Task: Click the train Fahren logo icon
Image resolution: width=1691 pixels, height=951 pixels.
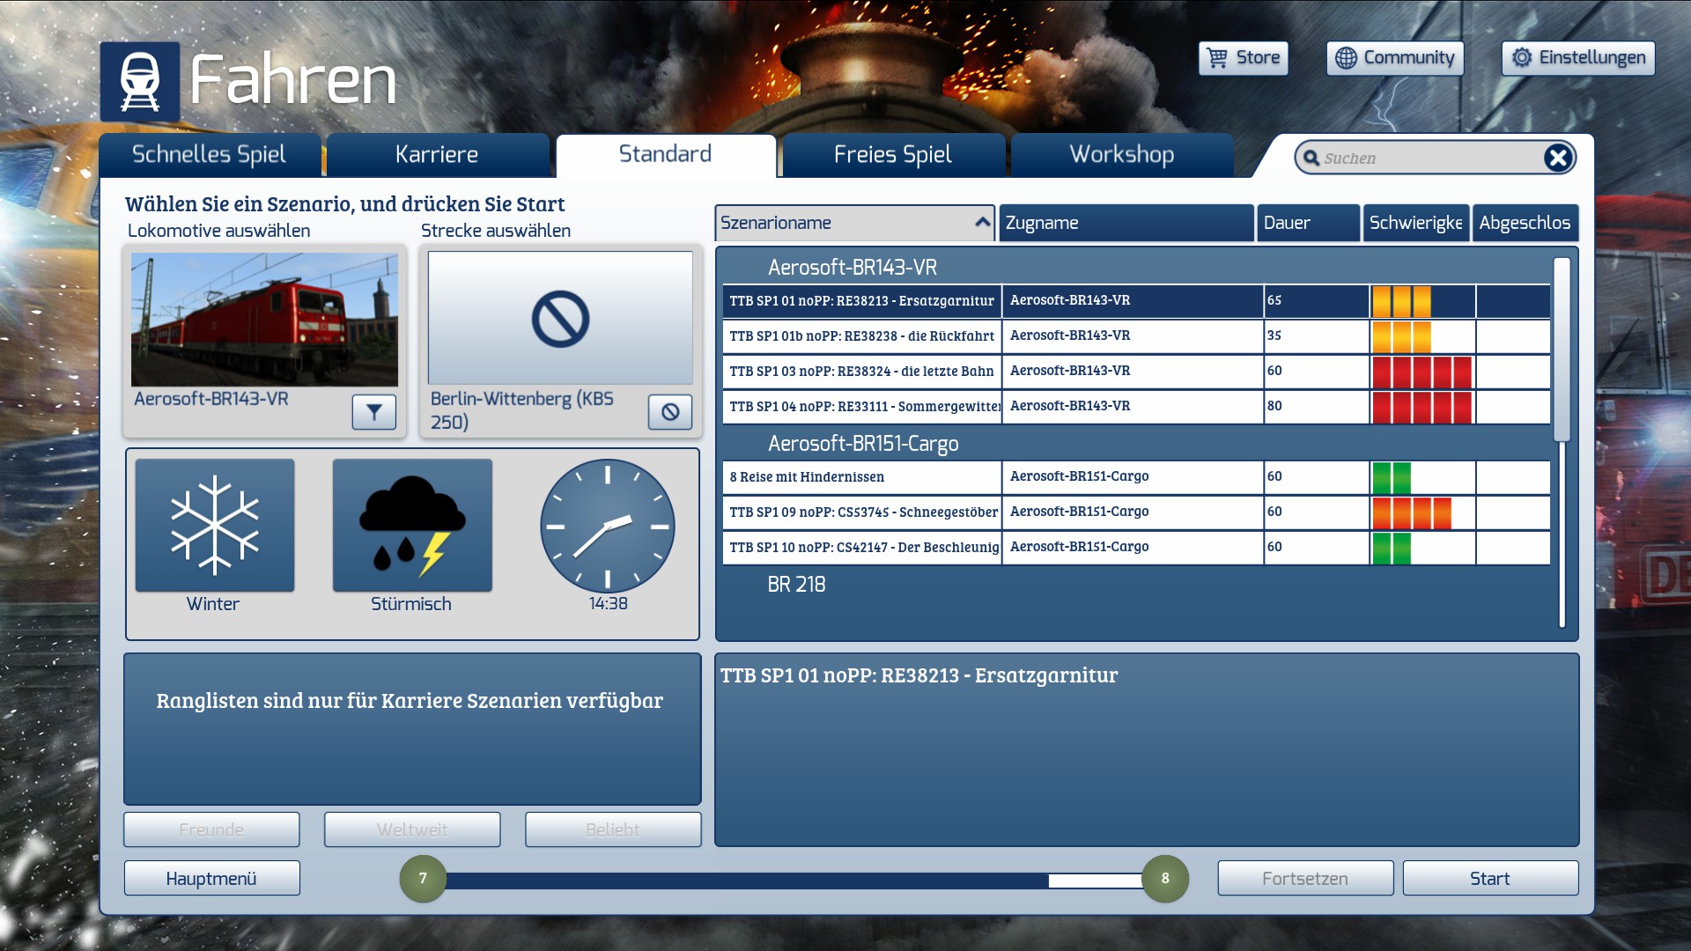Action: click(140, 82)
